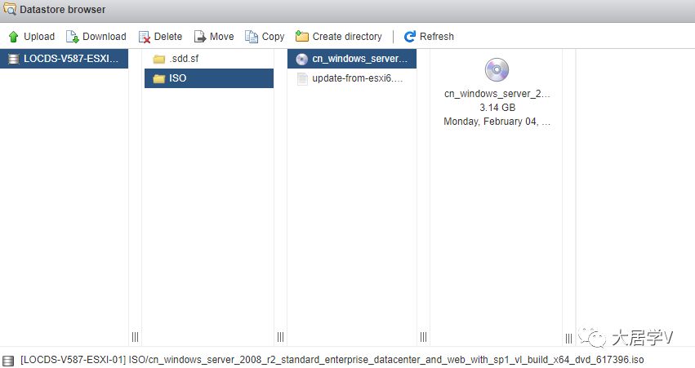Click the Create directory label
This screenshot has height=368, width=695.
tap(347, 37)
